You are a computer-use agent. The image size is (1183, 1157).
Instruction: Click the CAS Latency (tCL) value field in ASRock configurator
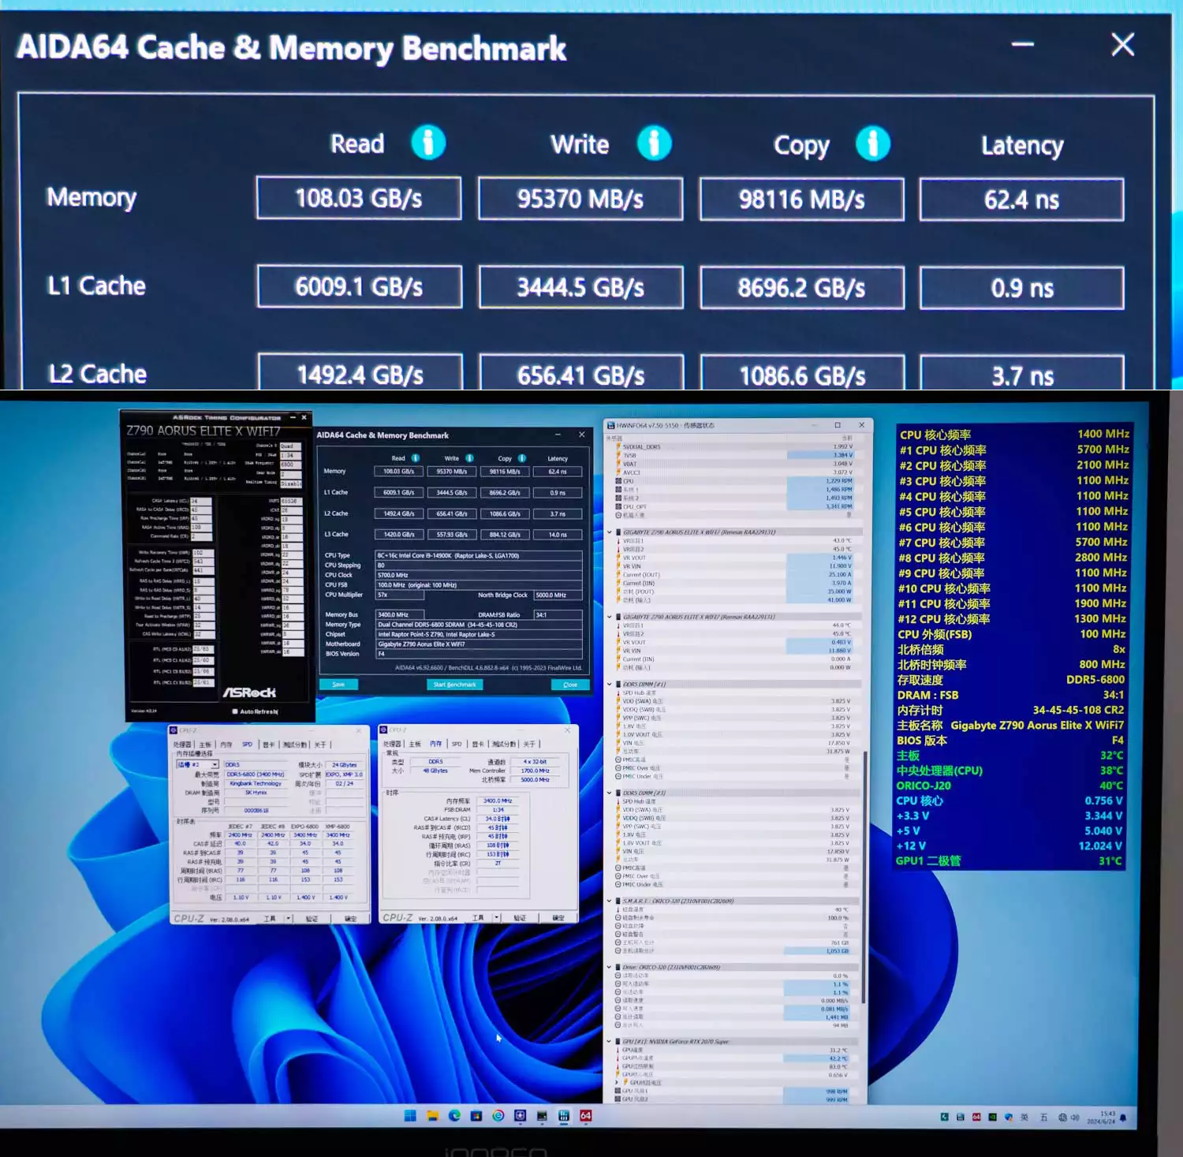pos(200,502)
